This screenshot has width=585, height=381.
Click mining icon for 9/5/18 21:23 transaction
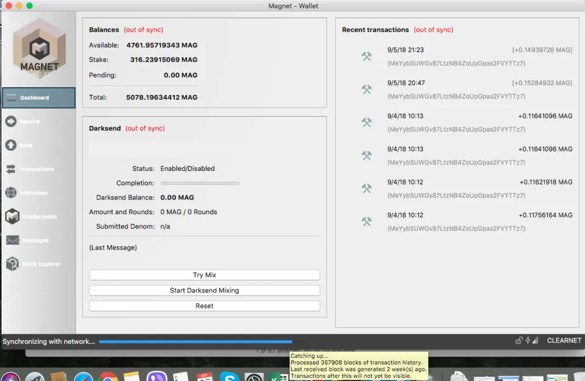[366, 56]
